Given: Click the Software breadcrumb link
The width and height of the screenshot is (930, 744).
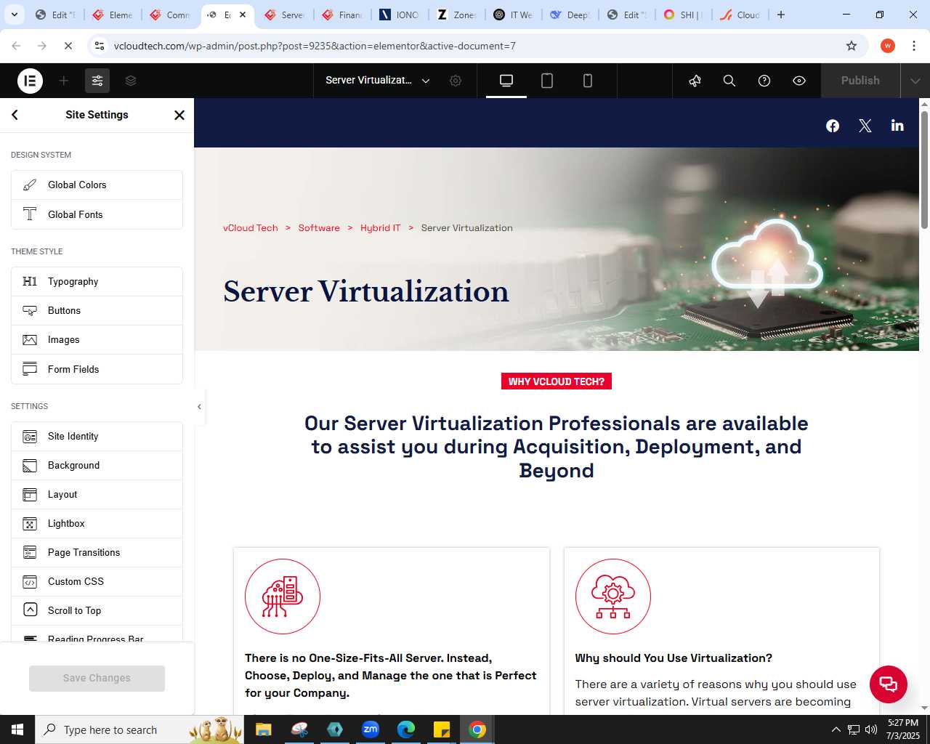Looking at the screenshot, I should click(x=319, y=228).
